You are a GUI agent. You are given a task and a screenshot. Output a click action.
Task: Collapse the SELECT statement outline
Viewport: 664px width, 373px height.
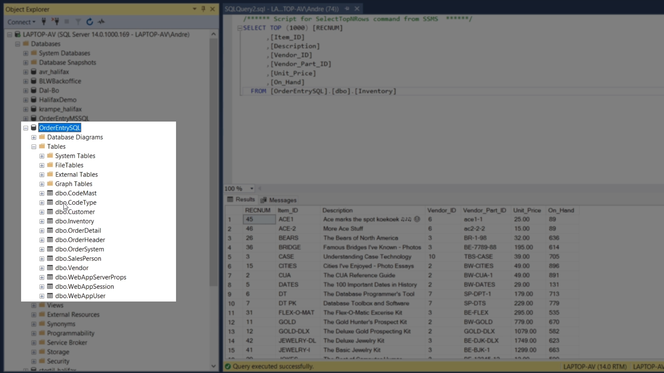[x=239, y=28]
